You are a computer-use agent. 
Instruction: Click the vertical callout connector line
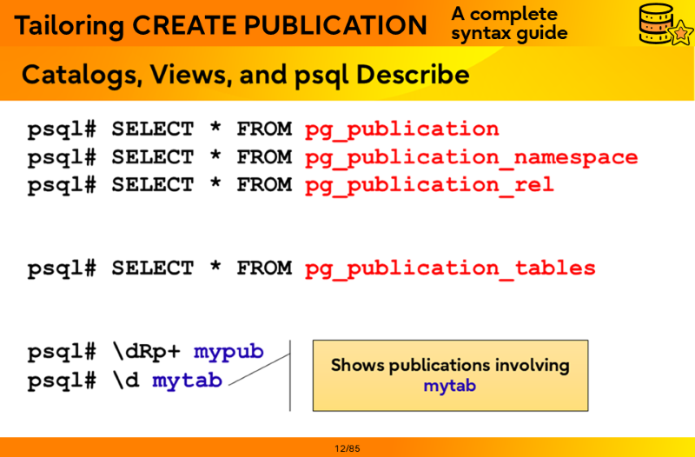290,374
